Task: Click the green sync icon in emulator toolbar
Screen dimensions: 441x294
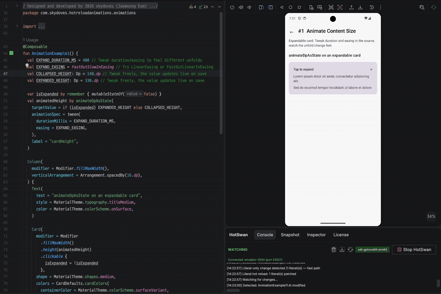Action: pyautogui.click(x=434, y=7)
